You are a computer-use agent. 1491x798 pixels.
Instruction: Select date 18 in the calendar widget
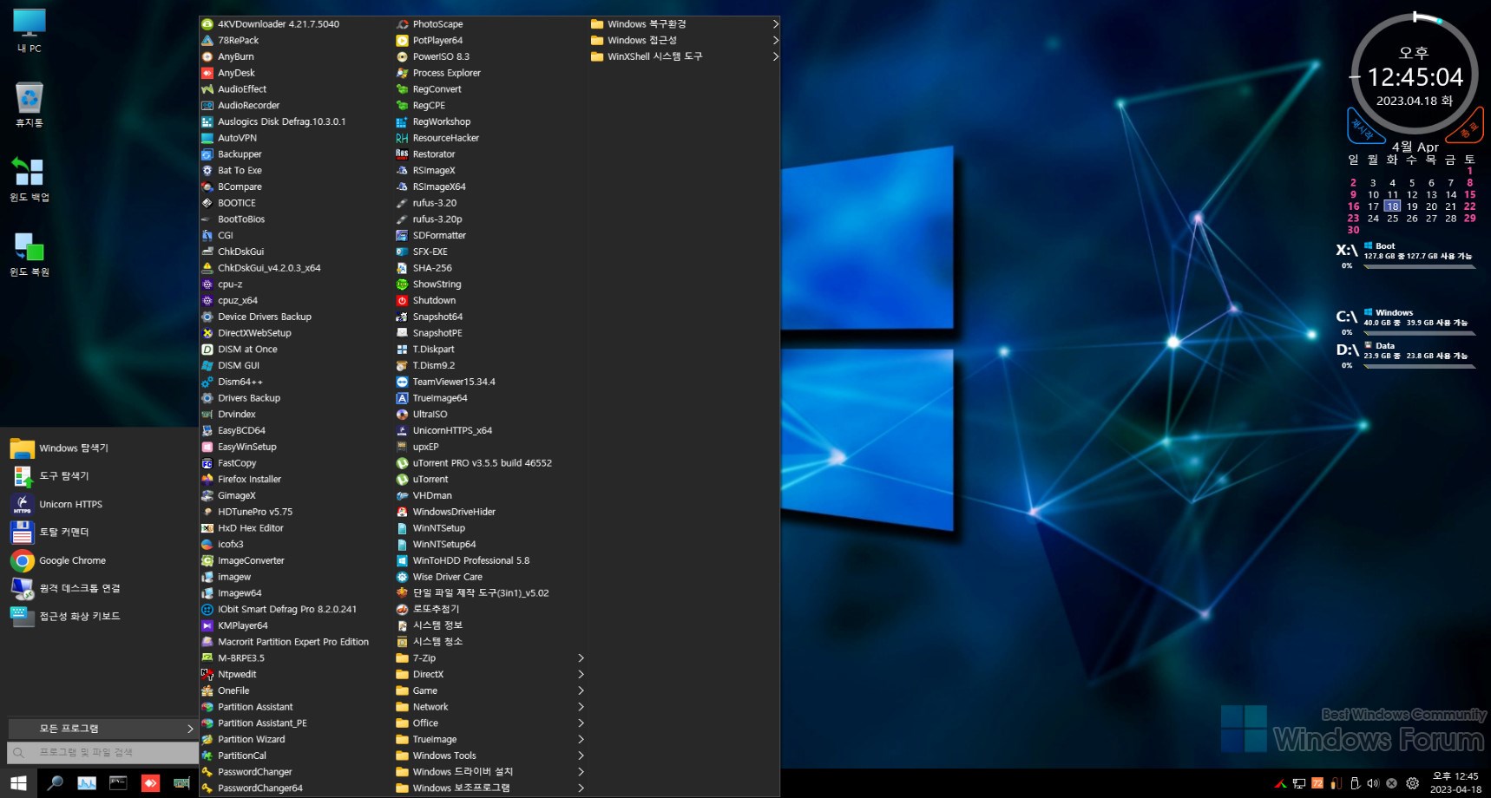pyautogui.click(x=1392, y=206)
